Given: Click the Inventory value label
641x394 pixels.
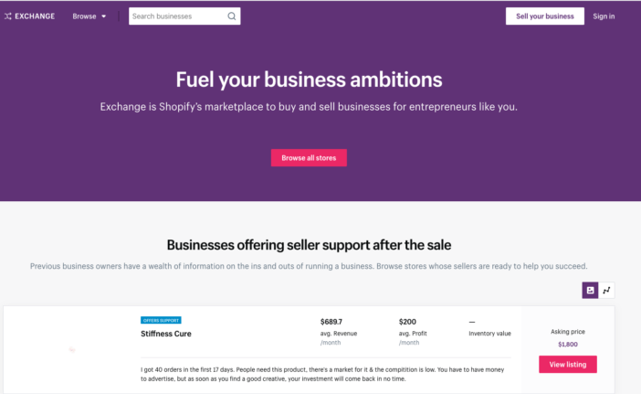Looking at the screenshot, I should (x=489, y=334).
